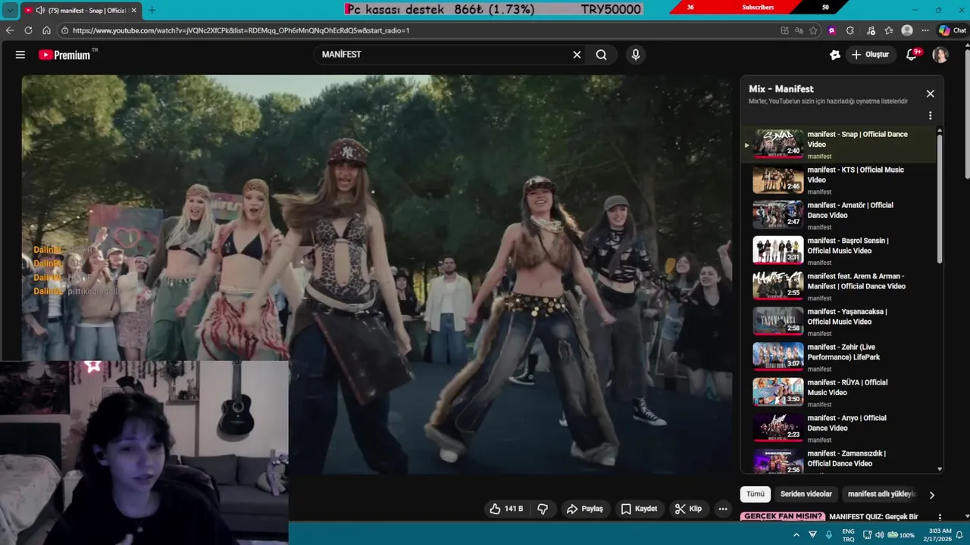Open split screen app icon in address bar
The image size is (970, 545).
tap(784, 30)
